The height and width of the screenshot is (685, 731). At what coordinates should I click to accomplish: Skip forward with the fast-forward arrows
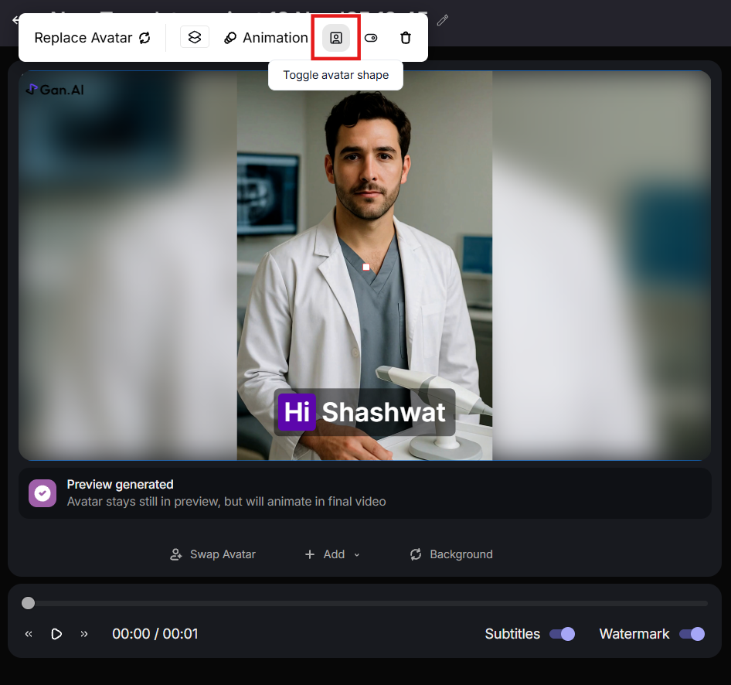pos(84,634)
